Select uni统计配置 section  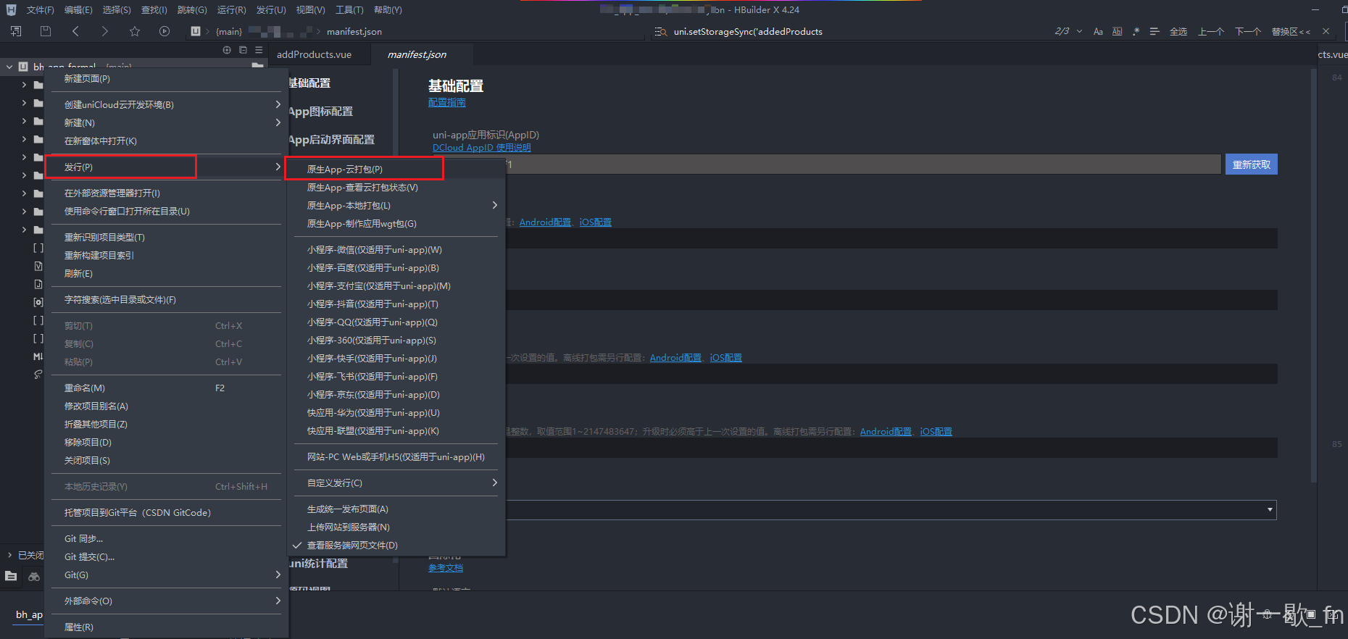click(318, 564)
